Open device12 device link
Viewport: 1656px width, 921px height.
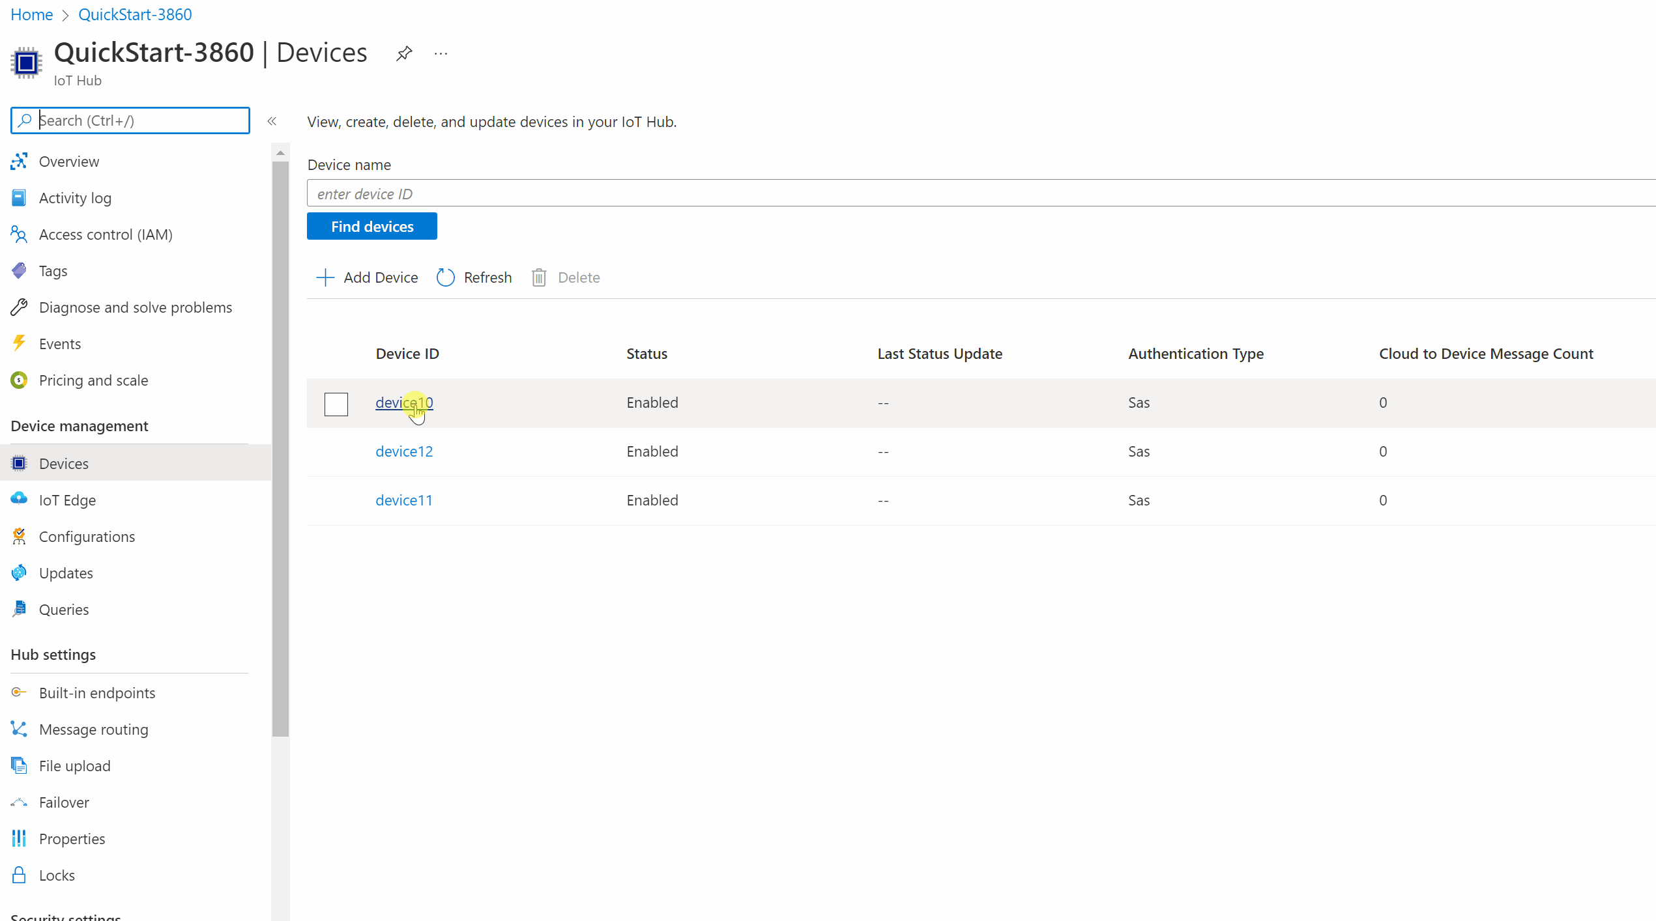pyautogui.click(x=404, y=451)
